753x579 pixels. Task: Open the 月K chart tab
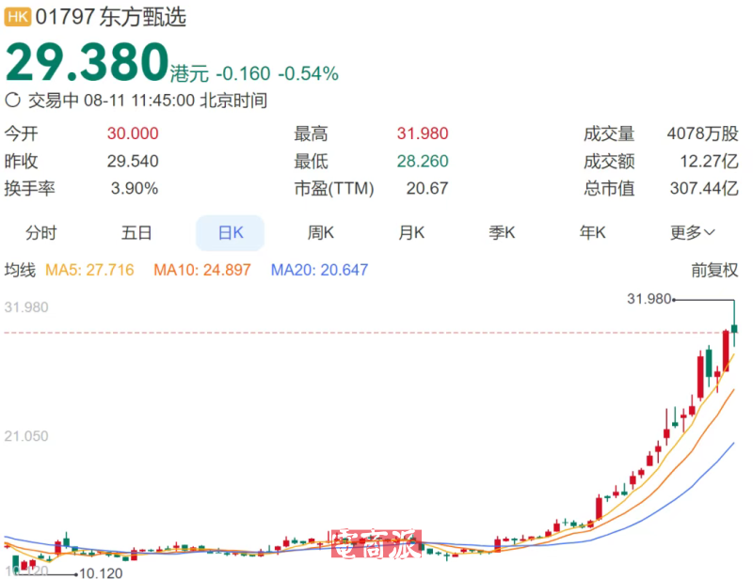click(411, 233)
